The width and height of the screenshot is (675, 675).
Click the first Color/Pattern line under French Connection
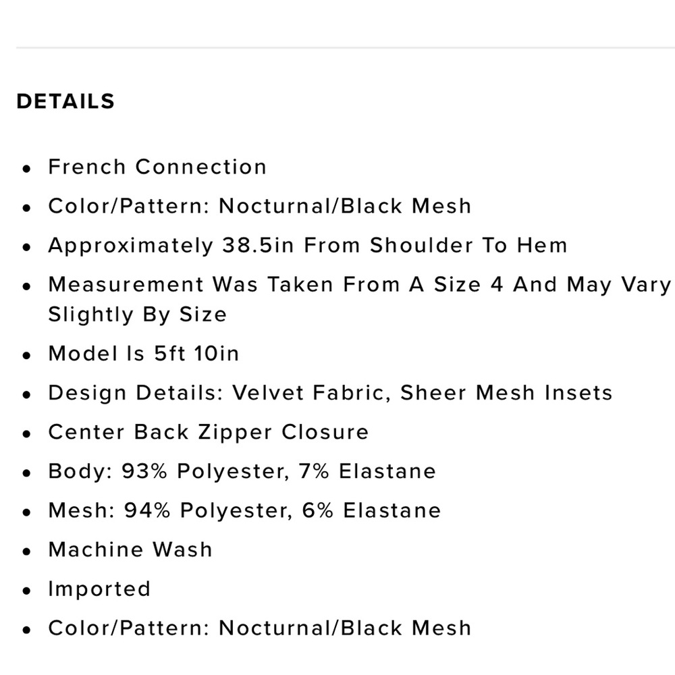point(259,206)
